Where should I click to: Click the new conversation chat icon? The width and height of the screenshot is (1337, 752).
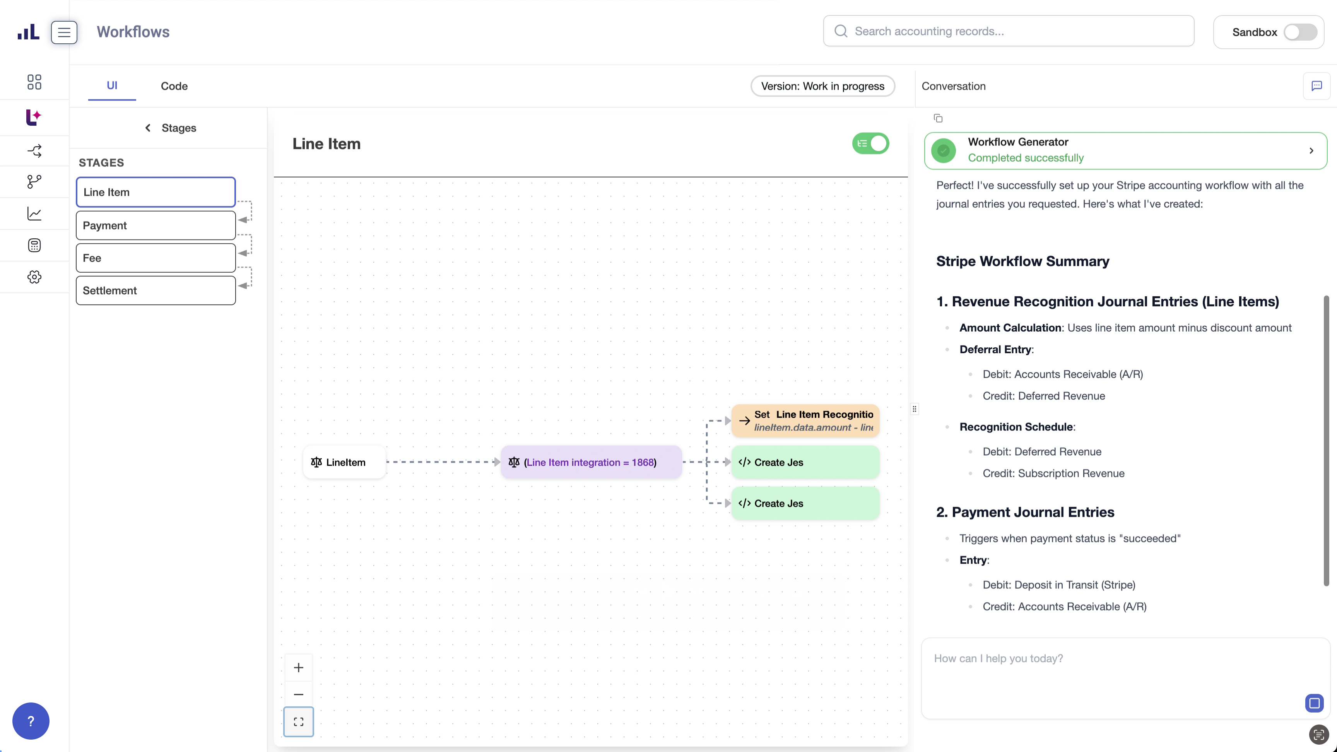tap(1316, 86)
